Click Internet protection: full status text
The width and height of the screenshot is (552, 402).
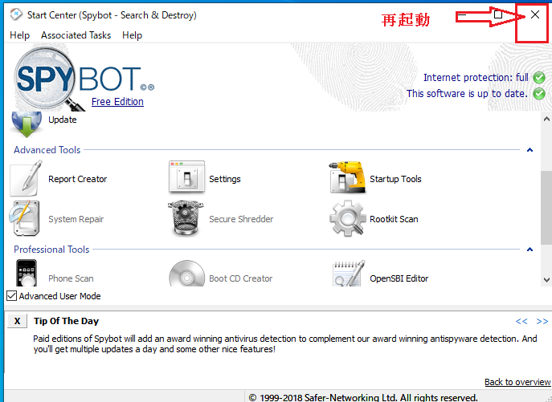point(476,77)
